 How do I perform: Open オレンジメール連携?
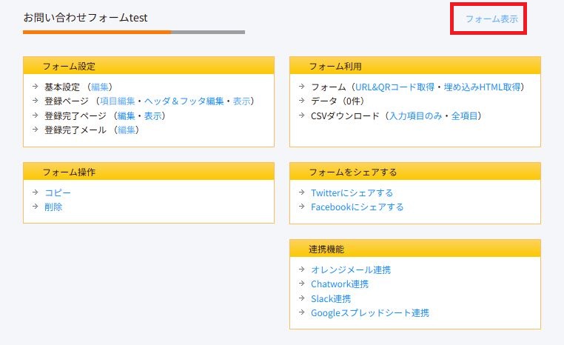351,269
